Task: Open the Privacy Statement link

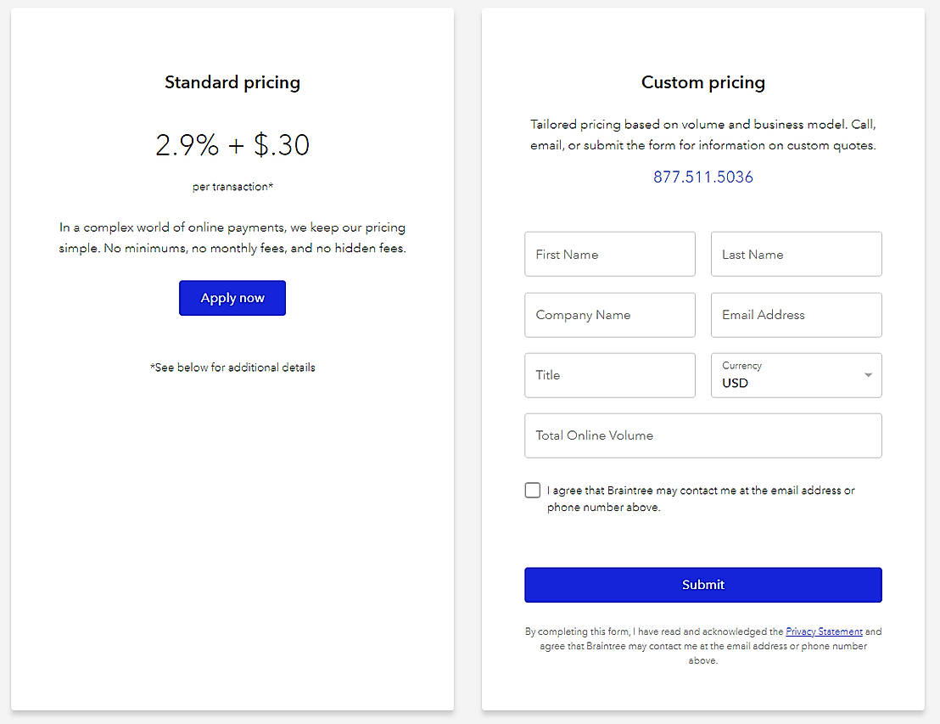Action: click(x=824, y=631)
